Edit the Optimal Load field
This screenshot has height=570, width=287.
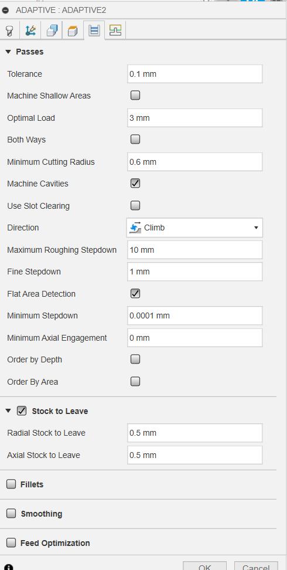pos(194,118)
